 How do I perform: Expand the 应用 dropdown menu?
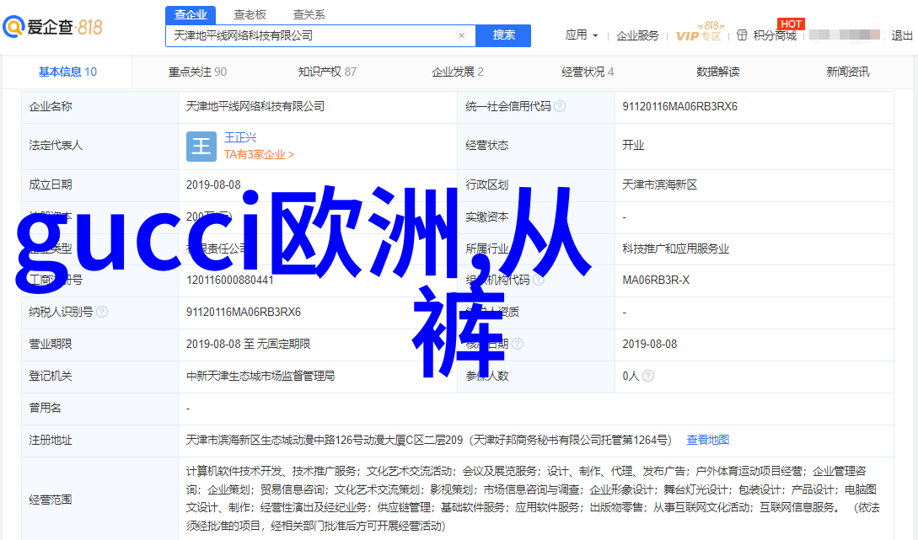point(582,35)
